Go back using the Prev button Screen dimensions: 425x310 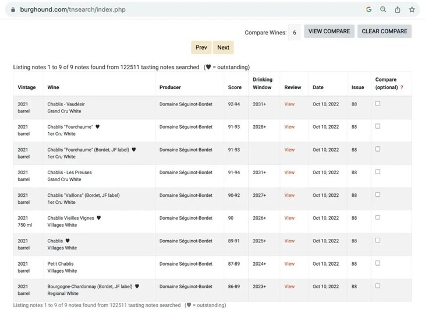pos(201,48)
